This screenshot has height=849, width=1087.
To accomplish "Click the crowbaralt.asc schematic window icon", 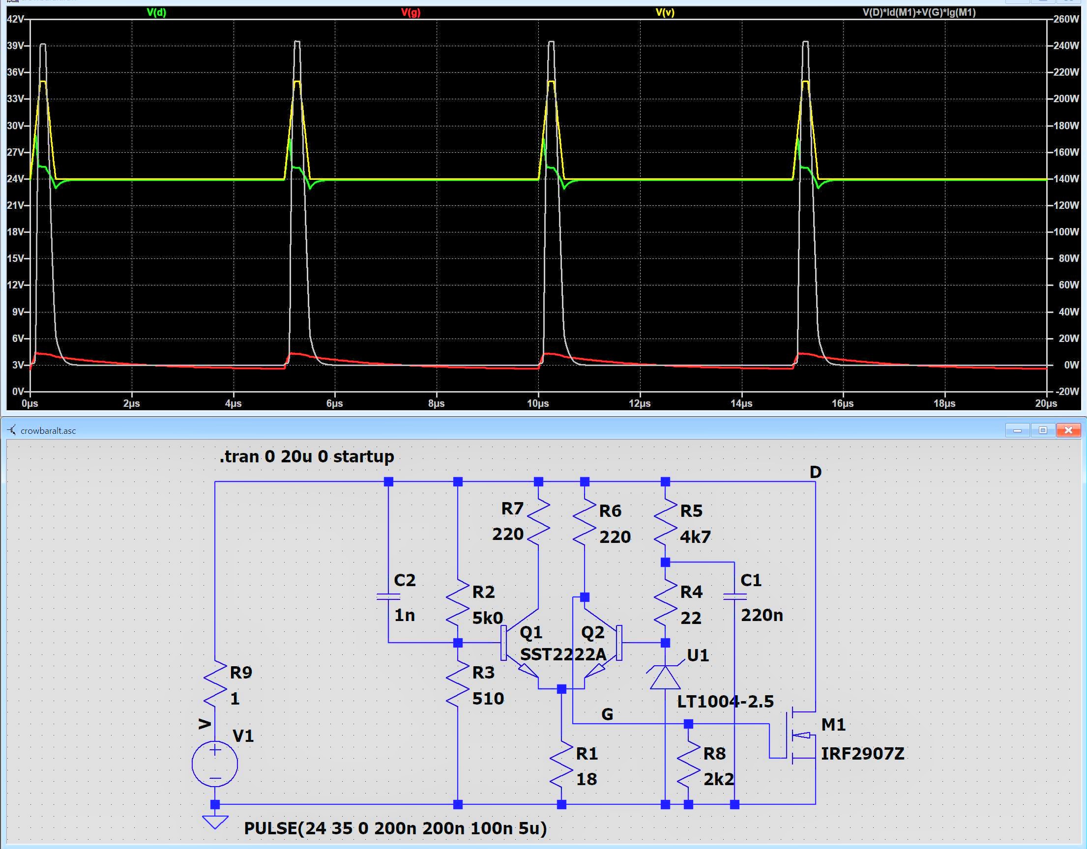I will tap(12, 430).
